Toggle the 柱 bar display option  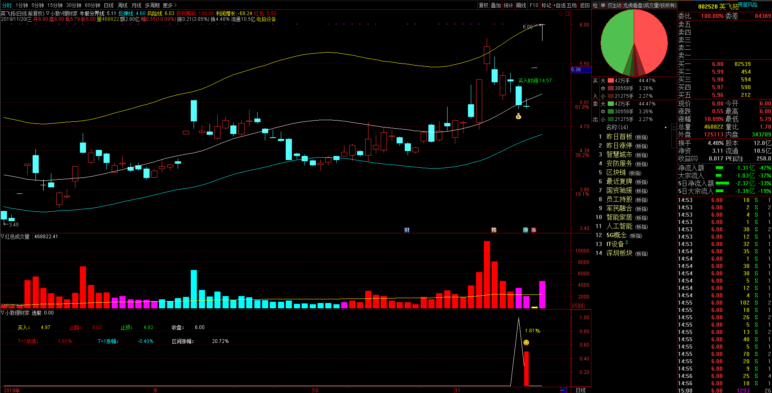pyautogui.click(x=595, y=5)
